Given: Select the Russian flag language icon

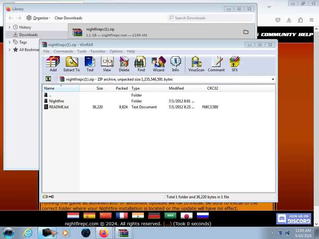Looking at the screenshot, I should pyautogui.click(x=202, y=216).
